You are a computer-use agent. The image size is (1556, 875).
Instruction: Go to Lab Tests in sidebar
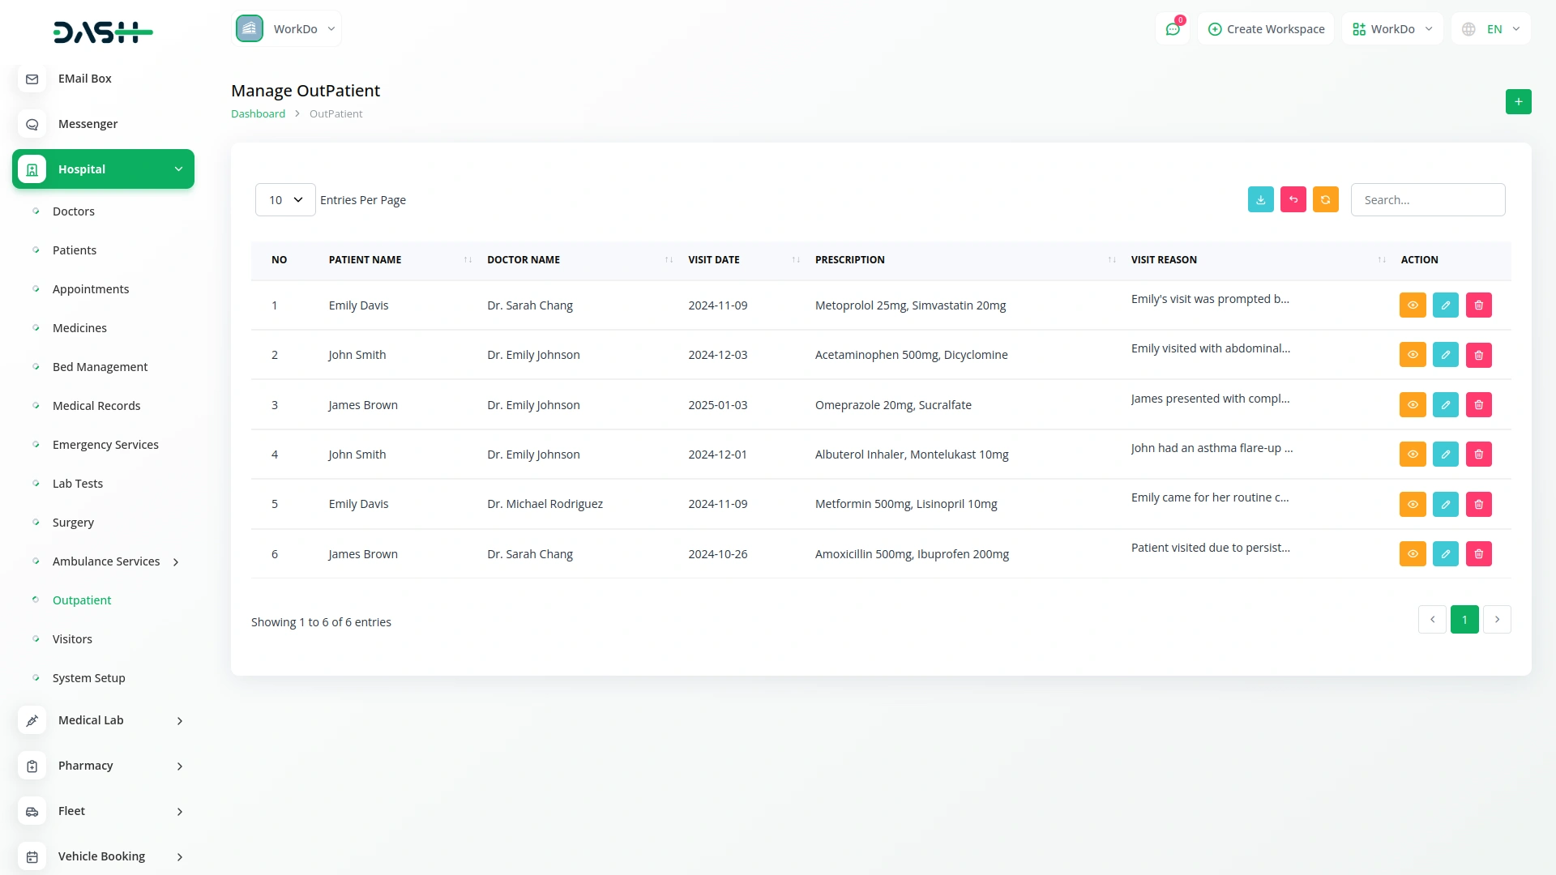click(x=77, y=484)
